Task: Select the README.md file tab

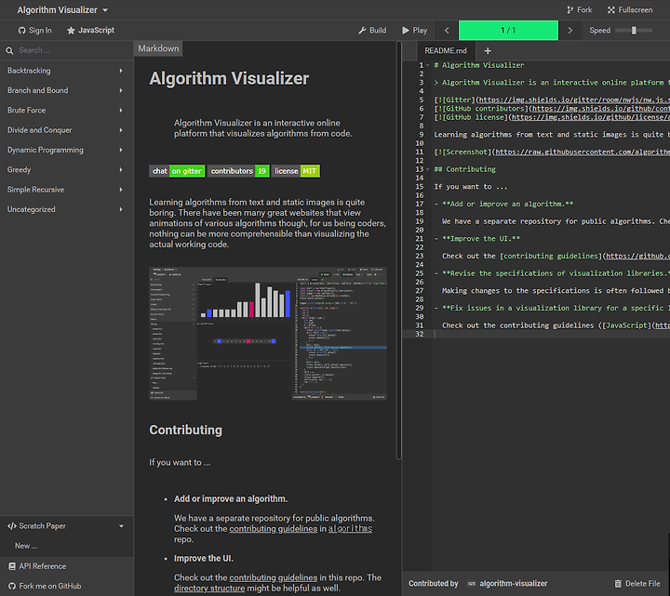Action: 446,50
